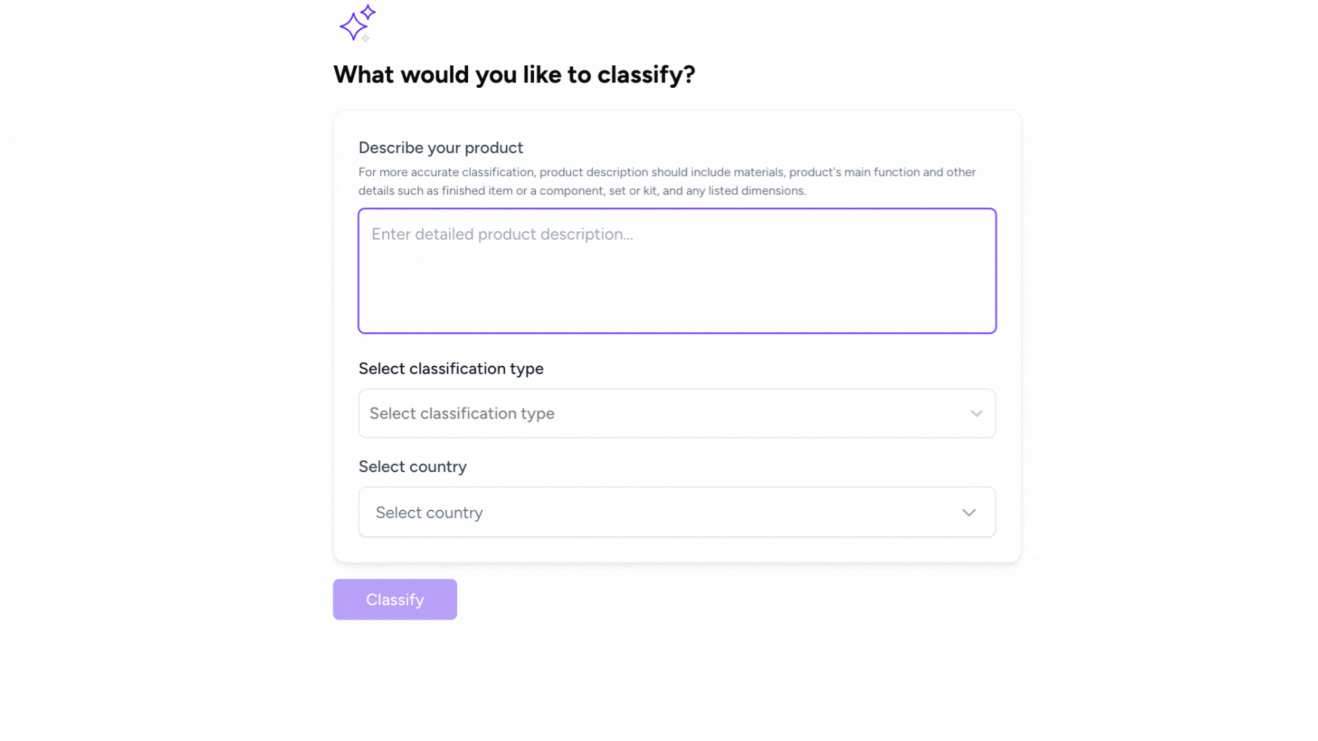Click the 'What would you like to classify?' heading
The image size is (1318, 741).
pyautogui.click(x=514, y=74)
